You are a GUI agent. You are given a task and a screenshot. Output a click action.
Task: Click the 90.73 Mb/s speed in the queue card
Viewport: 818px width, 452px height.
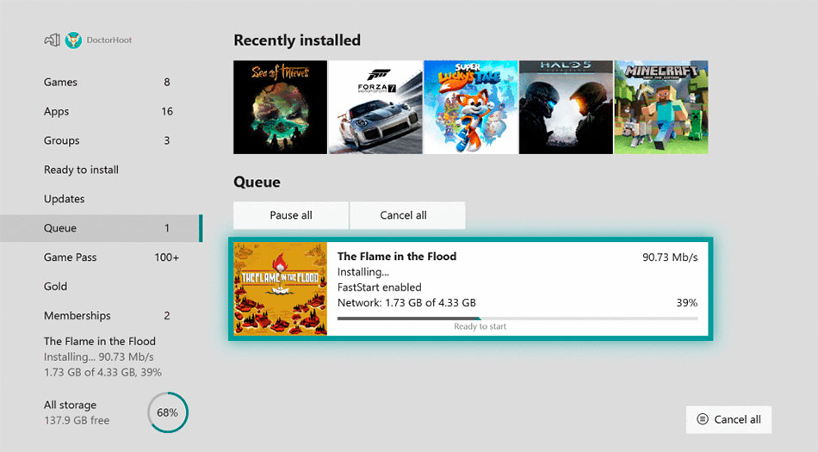click(670, 257)
